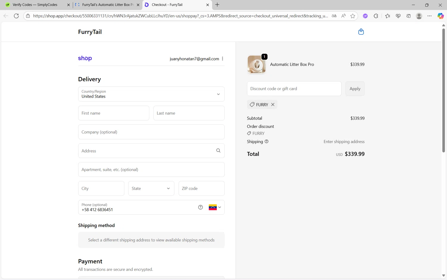Open the Collections icon
The image size is (447, 280).
[x=409, y=16]
